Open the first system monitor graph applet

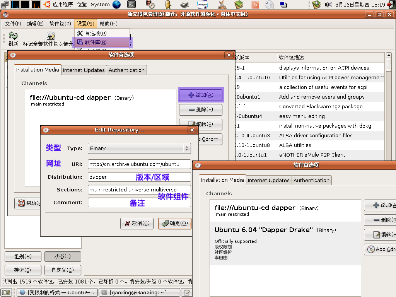[15, 4]
